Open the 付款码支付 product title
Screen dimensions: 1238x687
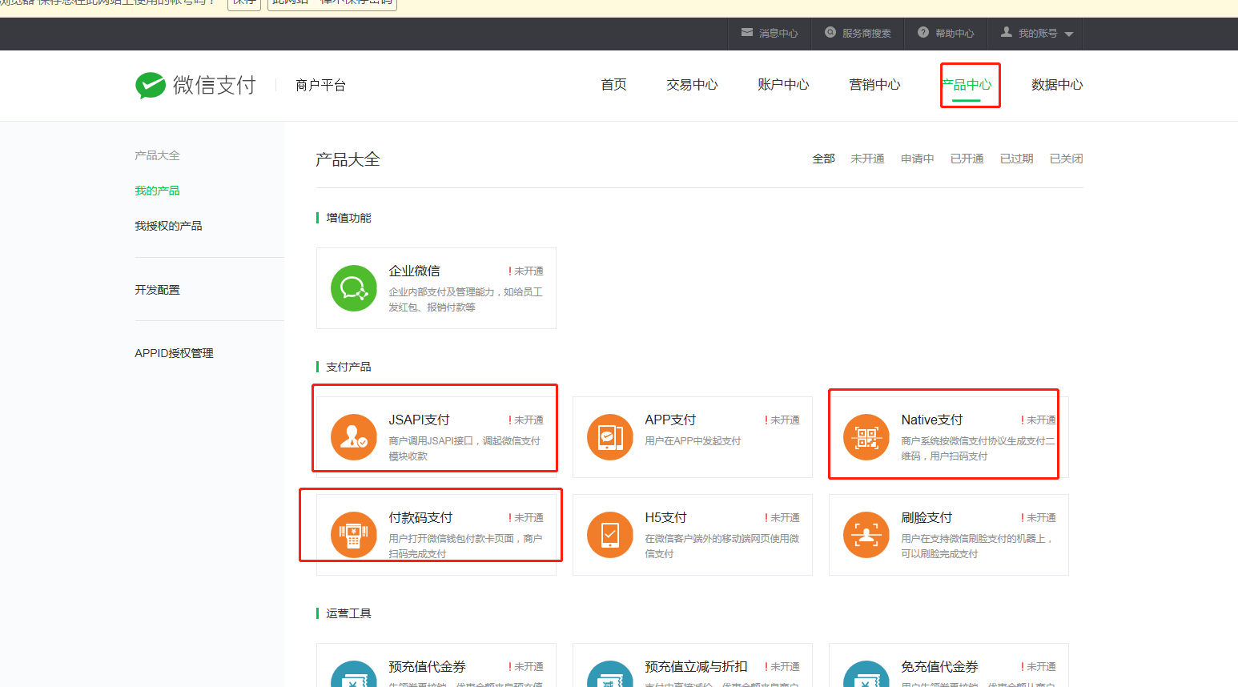tap(421, 518)
